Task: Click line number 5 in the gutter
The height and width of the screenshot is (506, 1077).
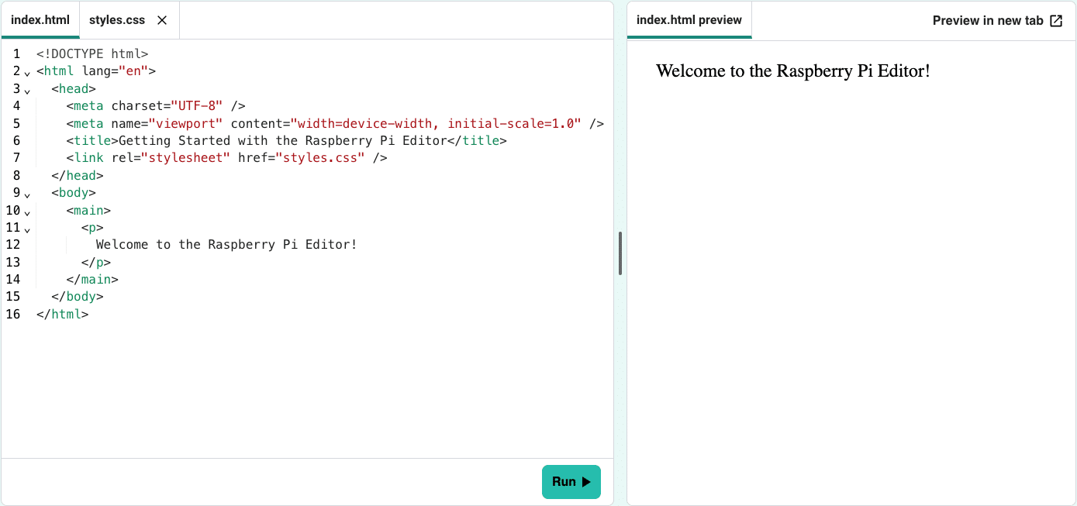Action: click(x=17, y=123)
